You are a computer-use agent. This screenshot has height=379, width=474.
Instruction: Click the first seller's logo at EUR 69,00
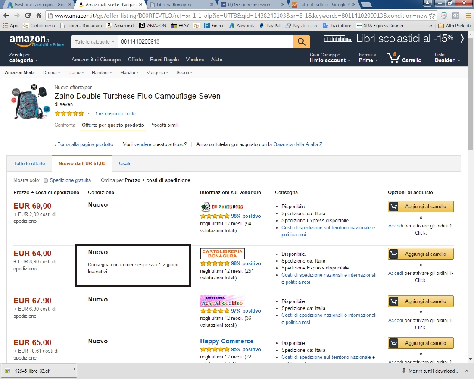click(221, 207)
